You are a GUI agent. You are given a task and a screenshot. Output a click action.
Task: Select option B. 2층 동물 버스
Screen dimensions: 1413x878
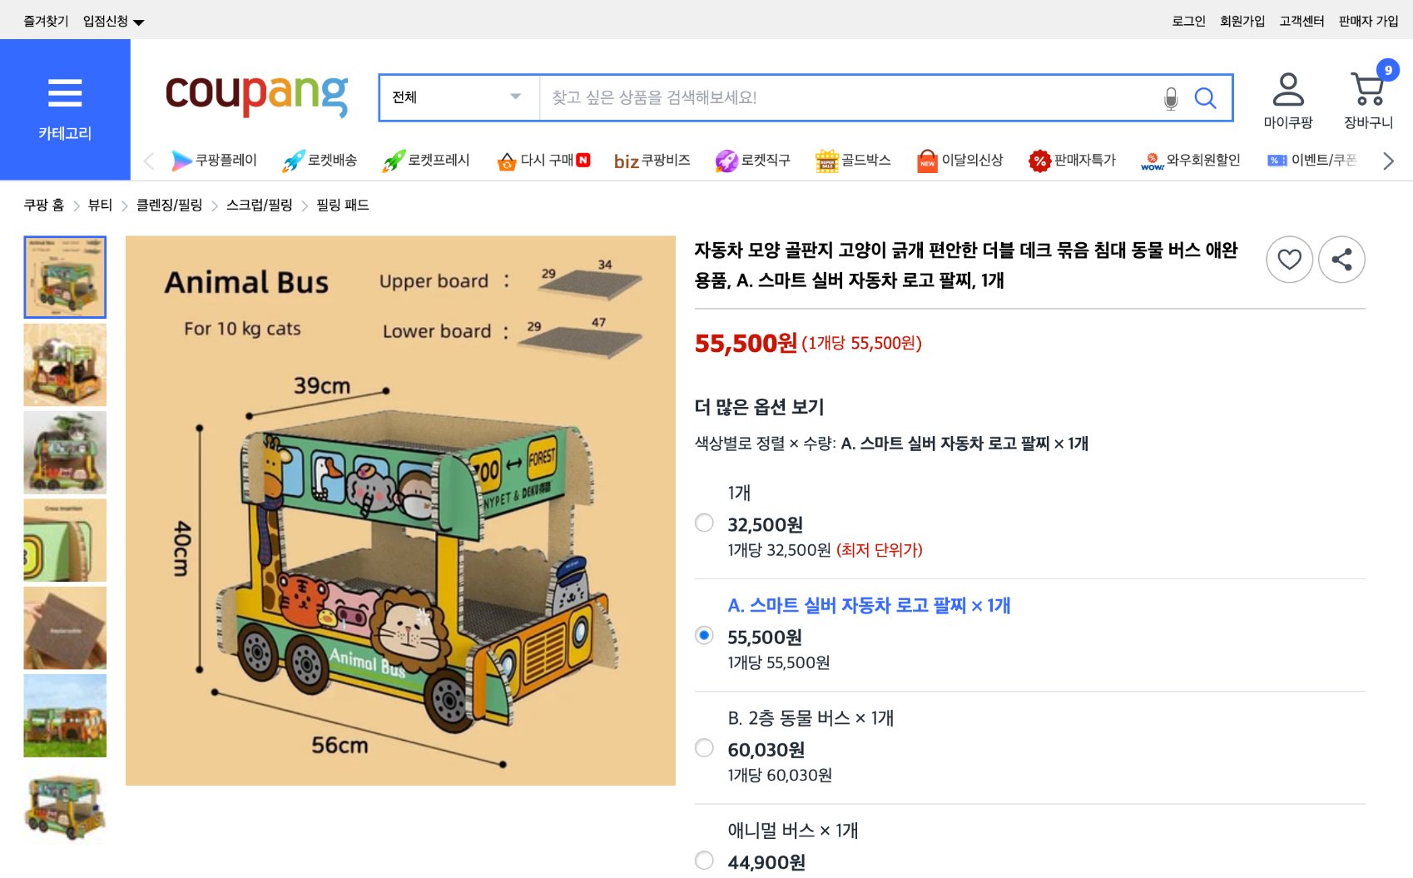pyautogui.click(x=704, y=748)
